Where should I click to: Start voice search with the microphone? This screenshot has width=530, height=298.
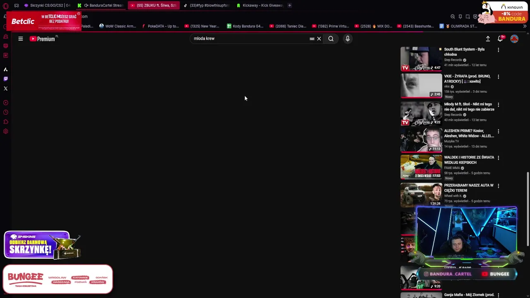(347, 38)
